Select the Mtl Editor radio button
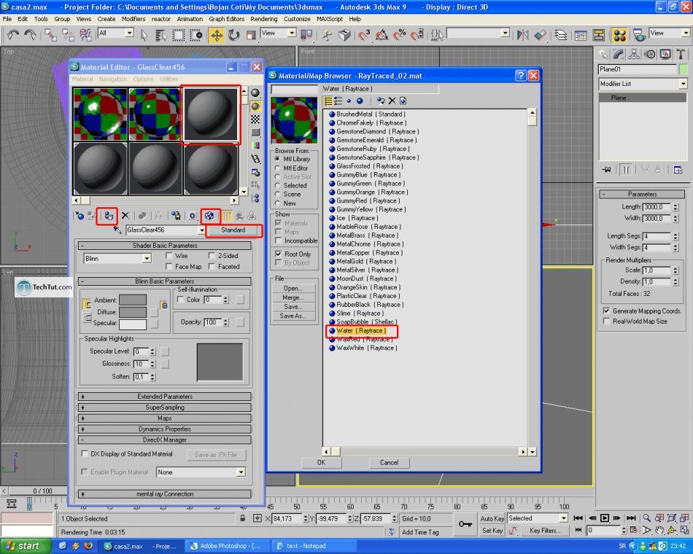The height and width of the screenshot is (554, 693). coord(277,168)
